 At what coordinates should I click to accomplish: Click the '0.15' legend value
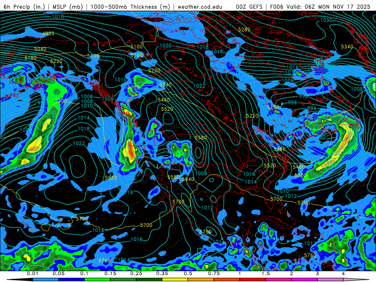coord(110,274)
